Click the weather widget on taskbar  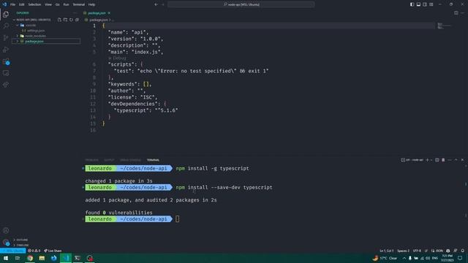coord(385,258)
